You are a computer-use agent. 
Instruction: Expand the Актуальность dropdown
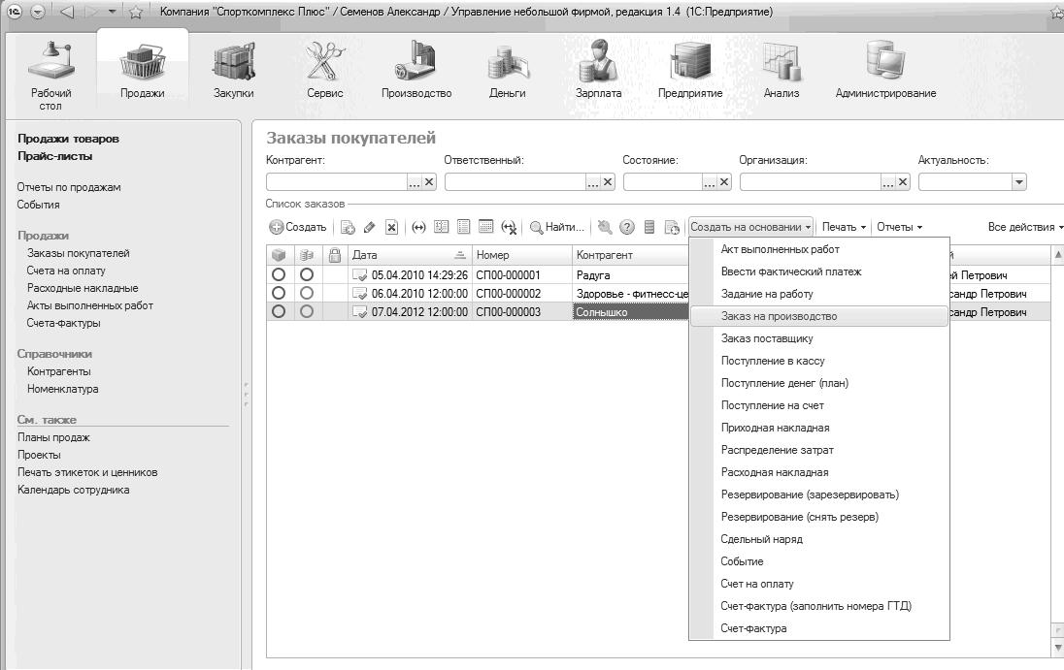(1018, 182)
